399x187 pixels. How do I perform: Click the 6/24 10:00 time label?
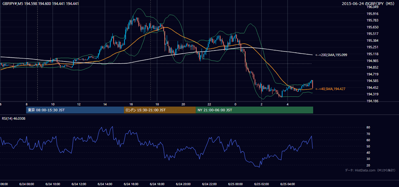[53, 184]
